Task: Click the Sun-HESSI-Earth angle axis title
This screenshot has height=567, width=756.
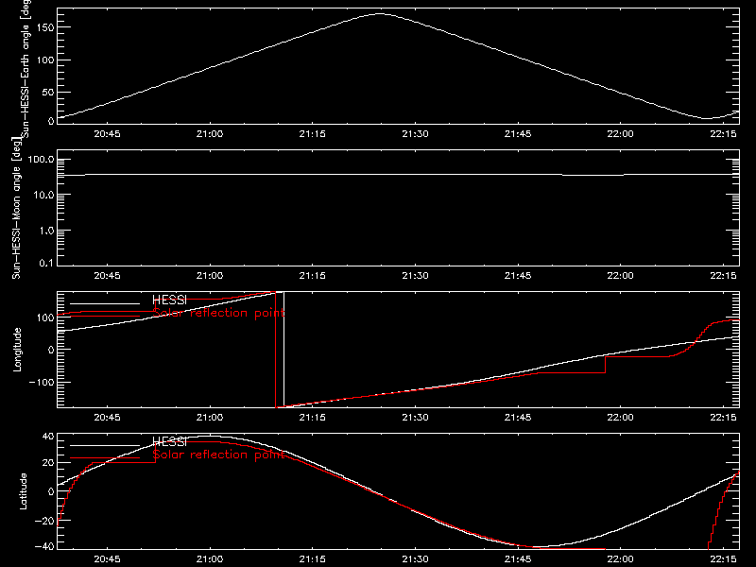Action: [26, 69]
